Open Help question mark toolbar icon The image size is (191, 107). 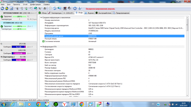(x=75, y=8)
